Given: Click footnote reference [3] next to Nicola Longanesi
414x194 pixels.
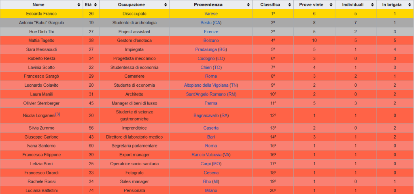Looking at the screenshot, I should click(x=57, y=114).
